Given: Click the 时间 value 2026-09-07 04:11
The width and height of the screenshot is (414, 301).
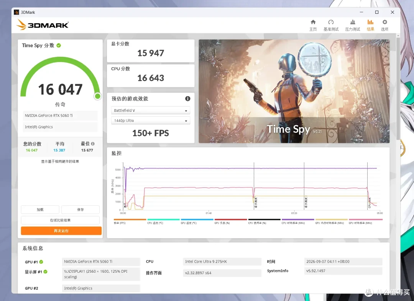Looking at the screenshot, I should (343, 262).
